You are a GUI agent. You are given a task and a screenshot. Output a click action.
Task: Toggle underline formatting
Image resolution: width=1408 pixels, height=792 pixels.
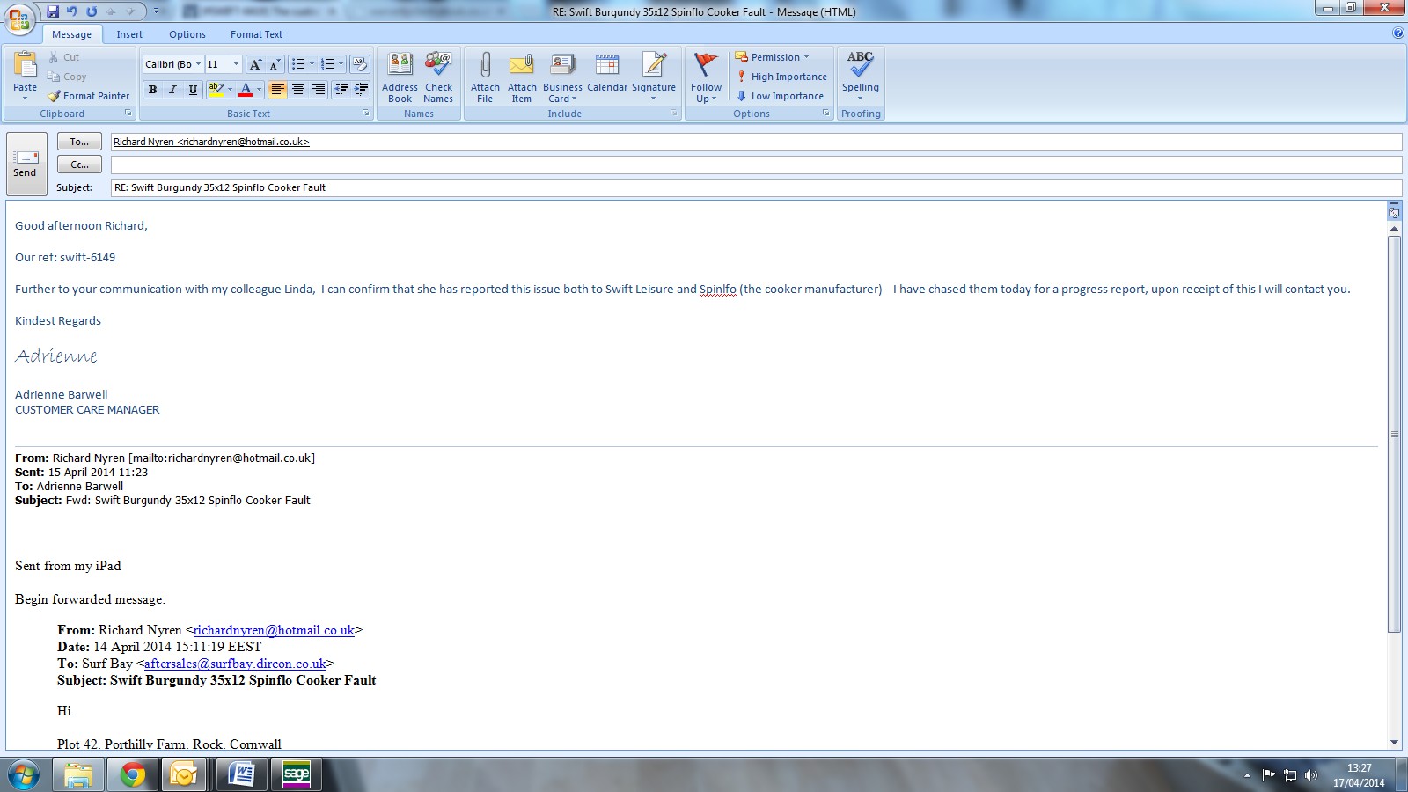[x=193, y=90]
